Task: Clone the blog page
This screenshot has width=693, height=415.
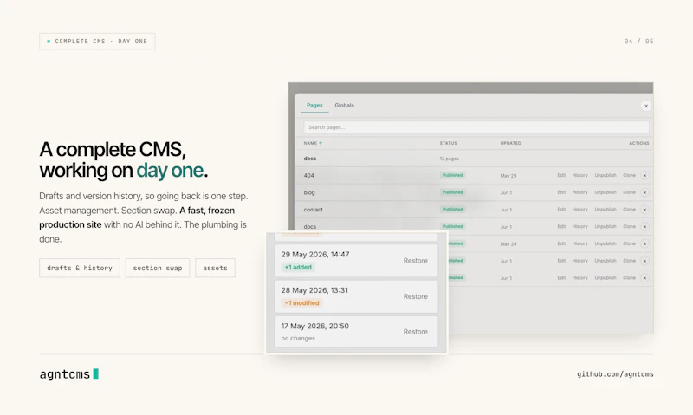Action: point(630,192)
